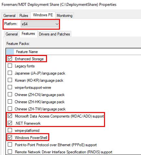Screen dimensions: 141x155
Task: Uncheck Windows PowerShell feature
Action: [10, 137]
